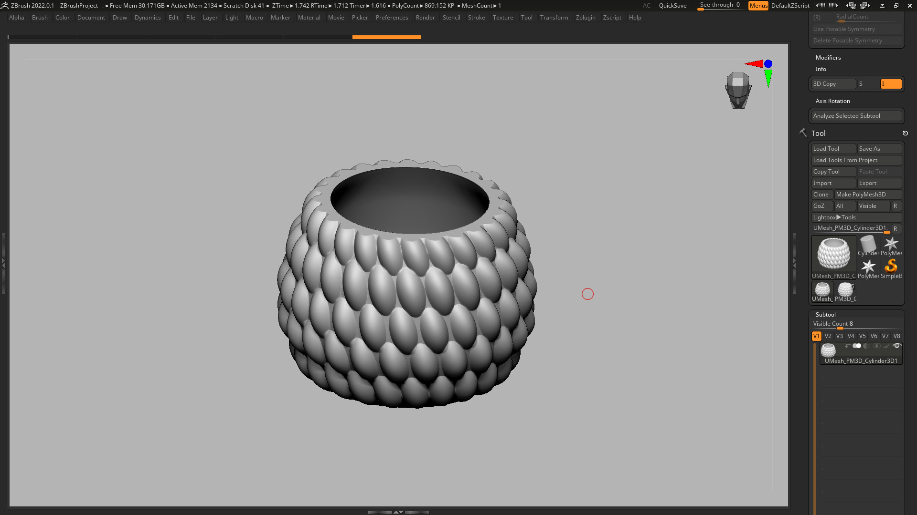Toggle subtool polypaint brush icon
Screen dimensions: 917x515
(887, 346)
